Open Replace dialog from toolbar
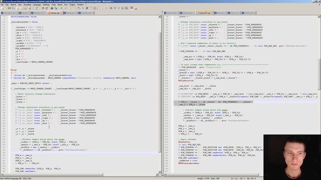 pyautogui.click(x=56, y=8)
